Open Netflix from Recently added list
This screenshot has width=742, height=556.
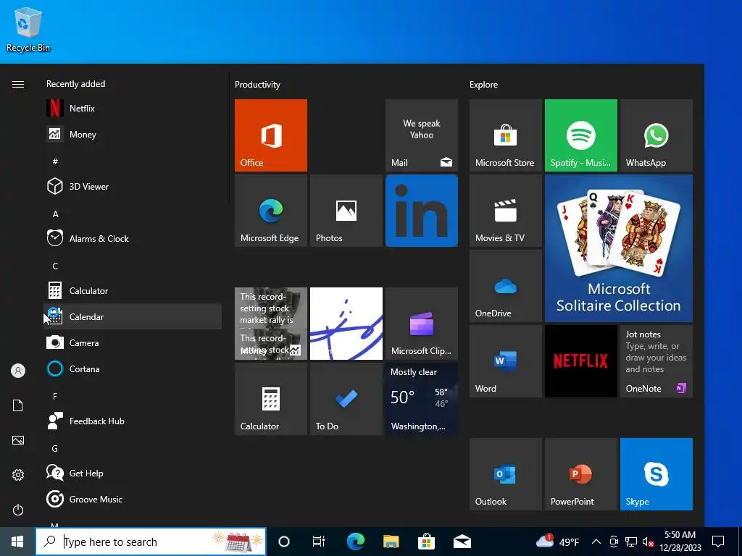(133, 109)
